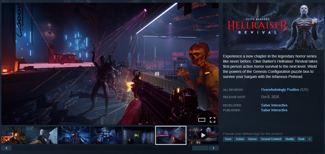Image resolution: width=325 pixels, height=154 pixels.
Task: Select the dark hallway screenshot thumbnail
Action: pyautogui.click(x=138, y=135)
